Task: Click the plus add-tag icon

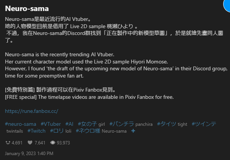Action: tap(133, 131)
